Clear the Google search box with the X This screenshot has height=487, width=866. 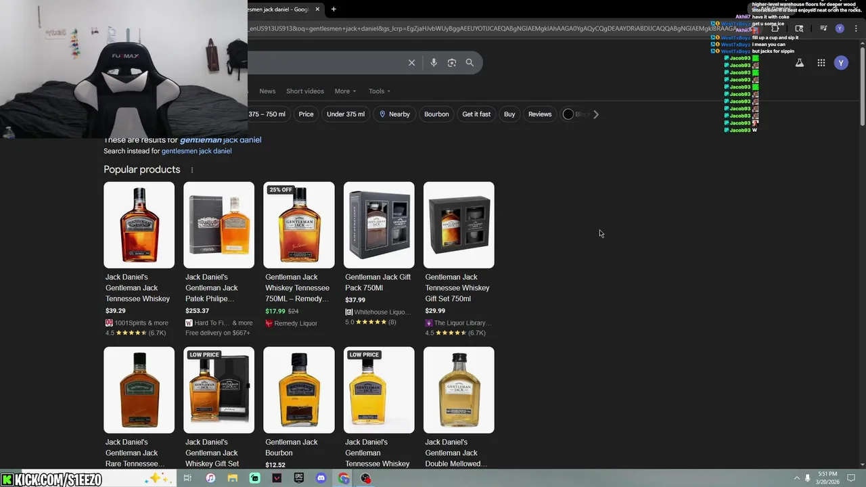coord(411,62)
